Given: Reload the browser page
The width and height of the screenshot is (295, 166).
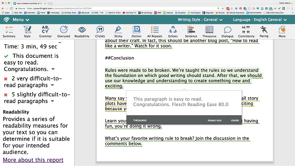Looking at the screenshot, I should (x=11, y=8).
